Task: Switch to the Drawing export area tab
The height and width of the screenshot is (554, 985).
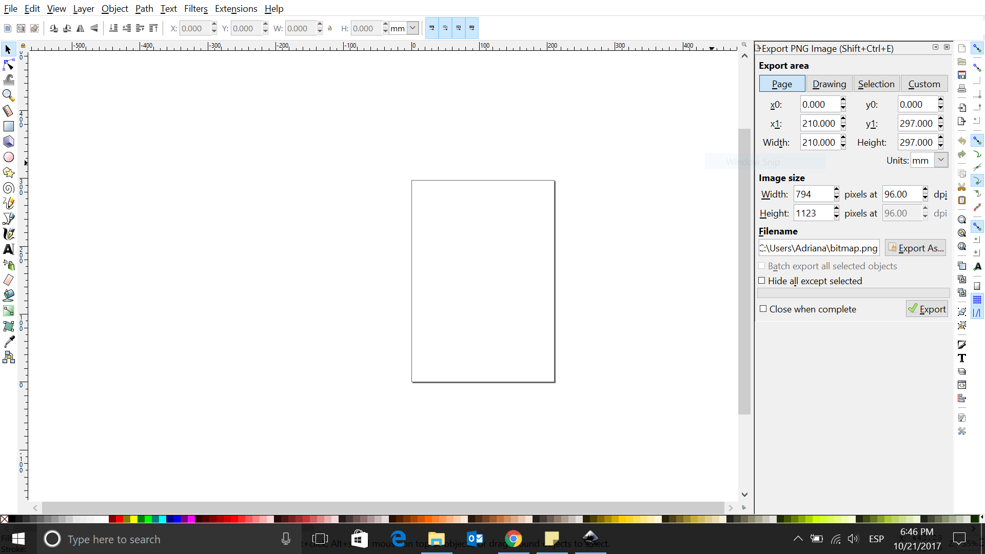Action: pos(829,84)
